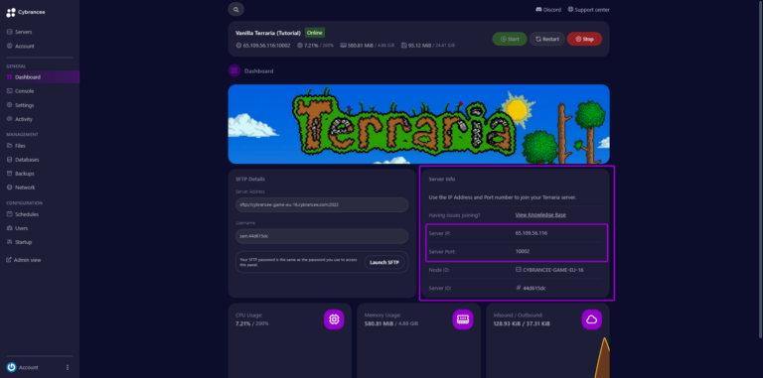Open the Startup page

click(19, 242)
